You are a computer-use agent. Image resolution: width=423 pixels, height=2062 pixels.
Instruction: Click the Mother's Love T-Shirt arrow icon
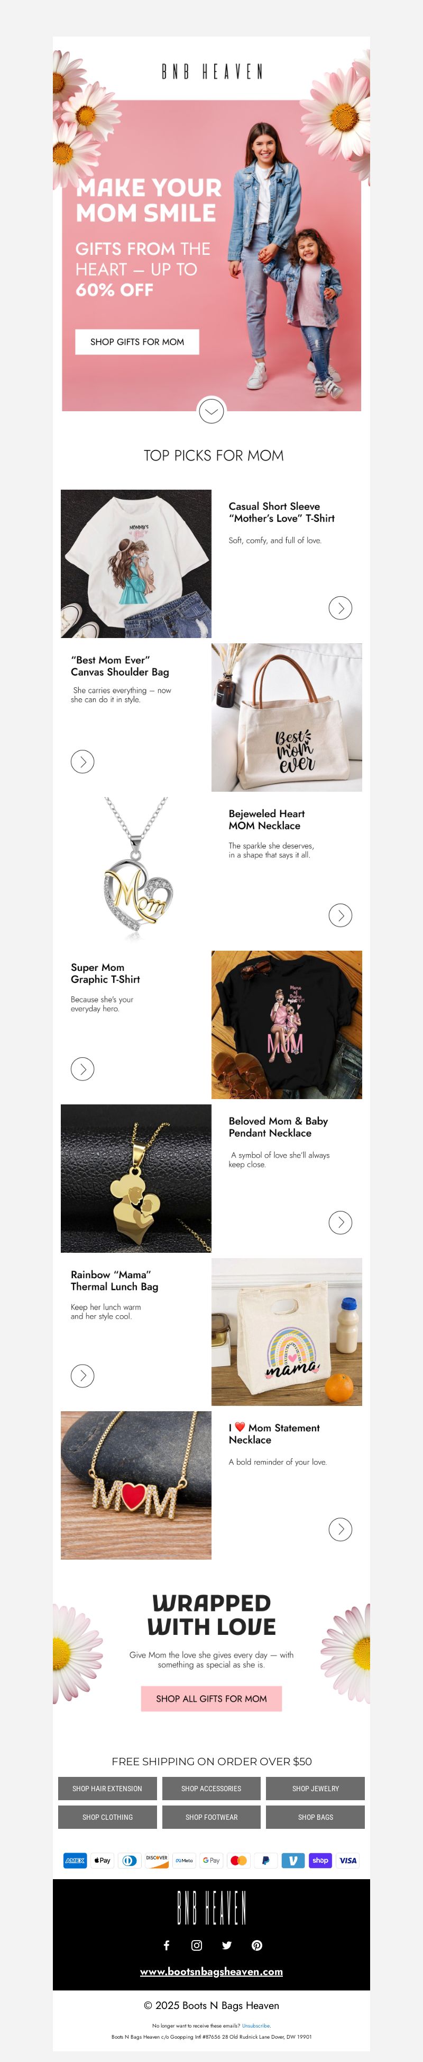point(341,607)
